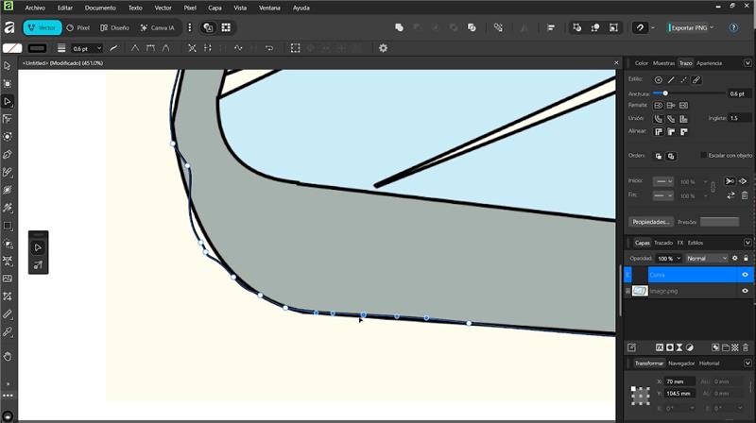The image size is (756, 423).
Task: Open the Archivo menu
Action: pos(35,8)
